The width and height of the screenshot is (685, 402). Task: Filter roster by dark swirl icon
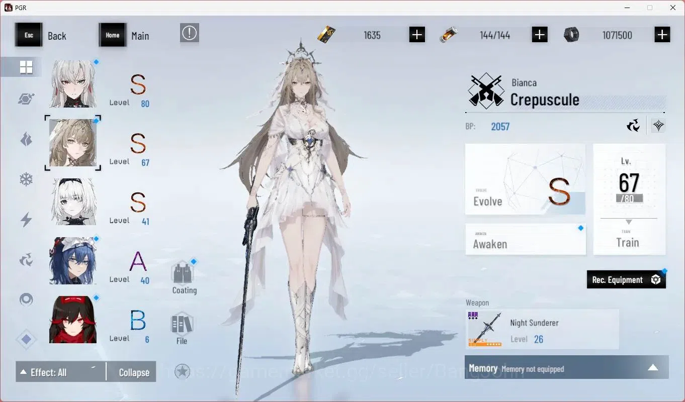(x=26, y=260)
